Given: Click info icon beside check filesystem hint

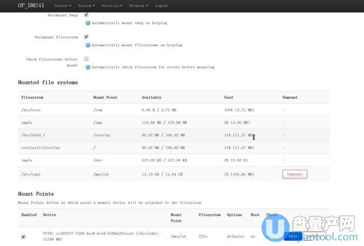Looking at the screenshot, I should (x=88, y=67).
